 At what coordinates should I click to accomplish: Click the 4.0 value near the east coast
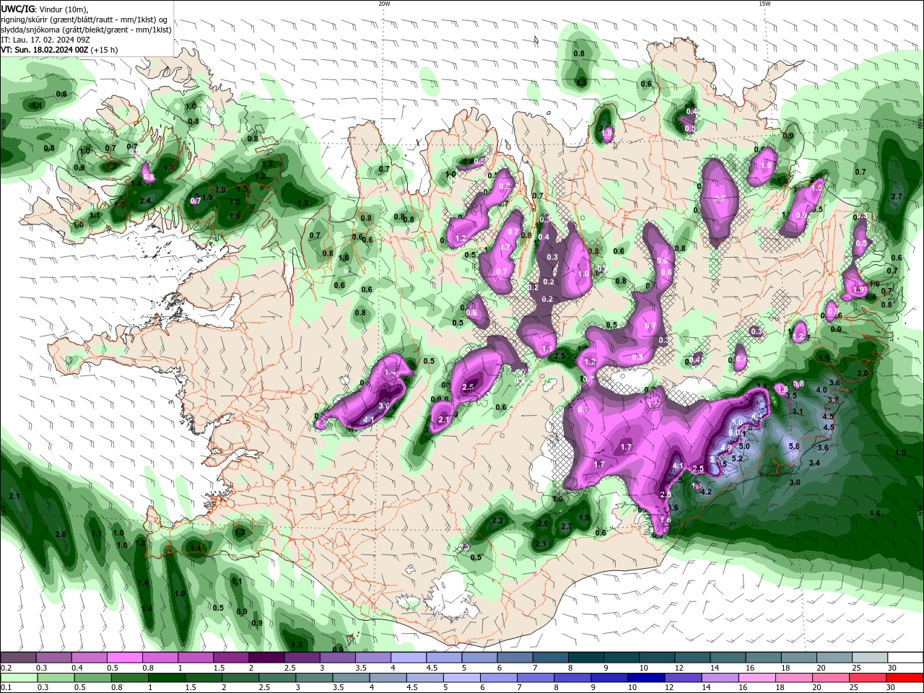821,390
